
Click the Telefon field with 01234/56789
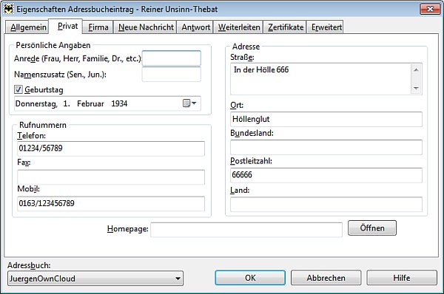111,148
